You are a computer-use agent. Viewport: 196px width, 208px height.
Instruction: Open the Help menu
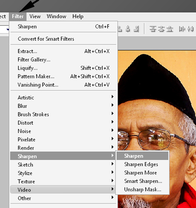point(78,17)
